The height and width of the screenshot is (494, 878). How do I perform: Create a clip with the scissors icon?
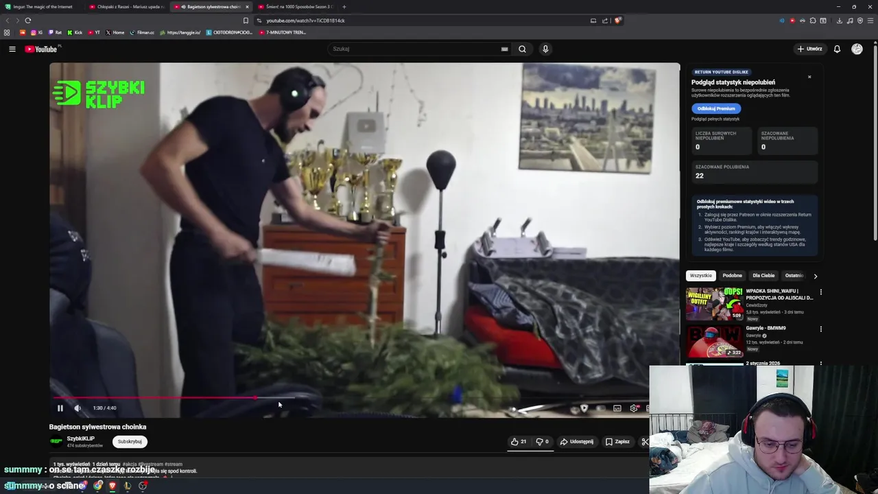tap(644, 442)
